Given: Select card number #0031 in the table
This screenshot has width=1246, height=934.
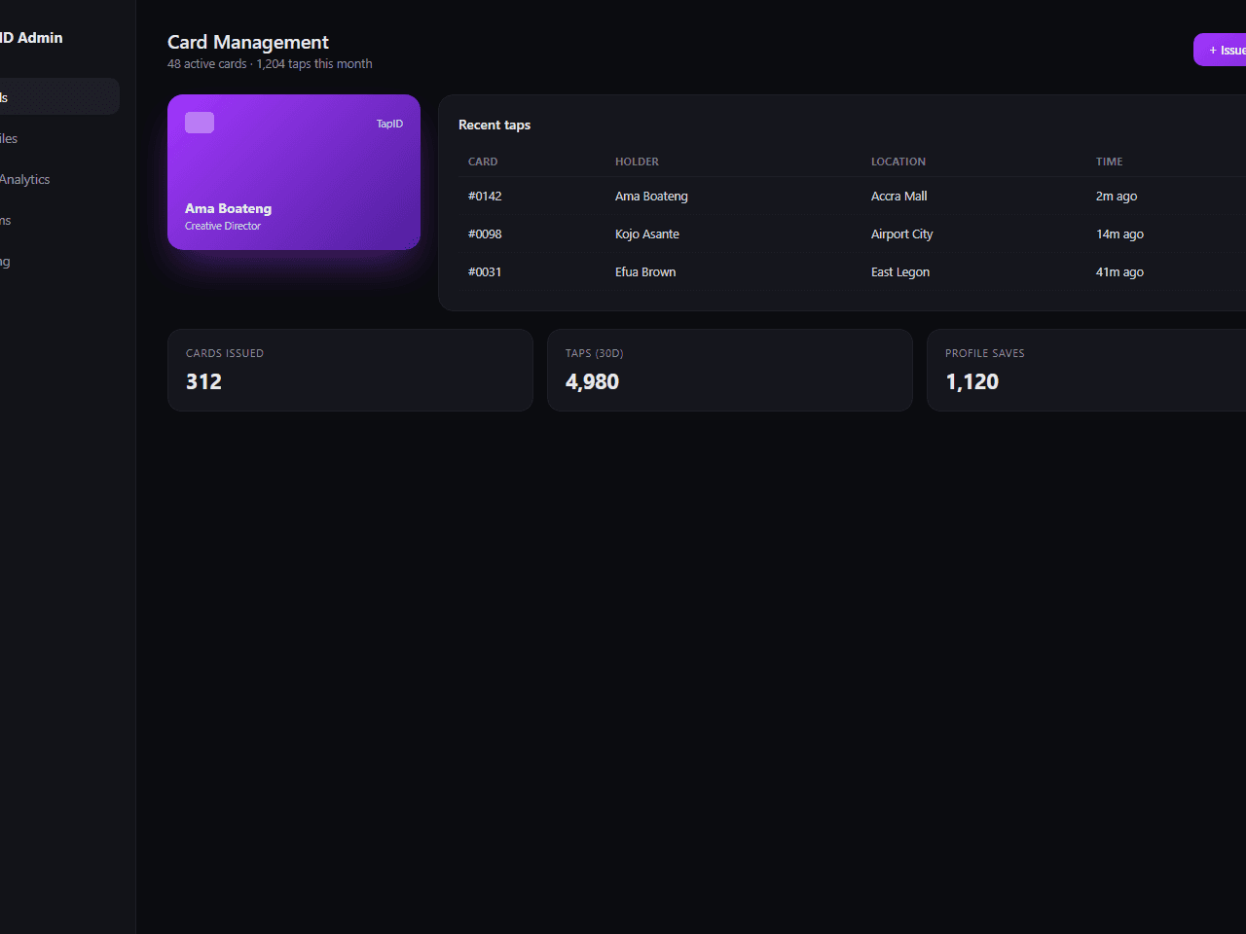Looking at the screenshot, I should [485, 271].
